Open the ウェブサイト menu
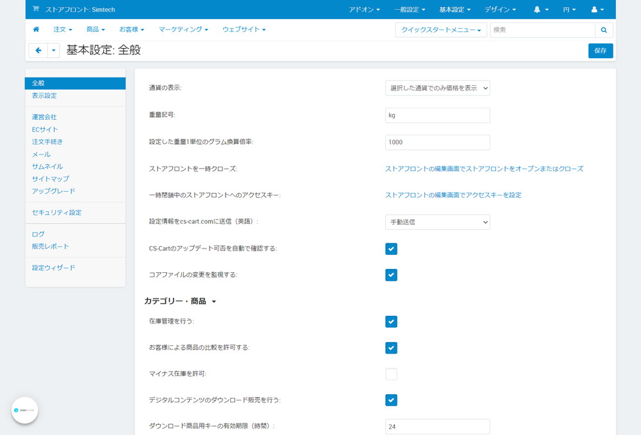Image resolution: width=641 pixels, height=435 pixels. coord(244,29)
